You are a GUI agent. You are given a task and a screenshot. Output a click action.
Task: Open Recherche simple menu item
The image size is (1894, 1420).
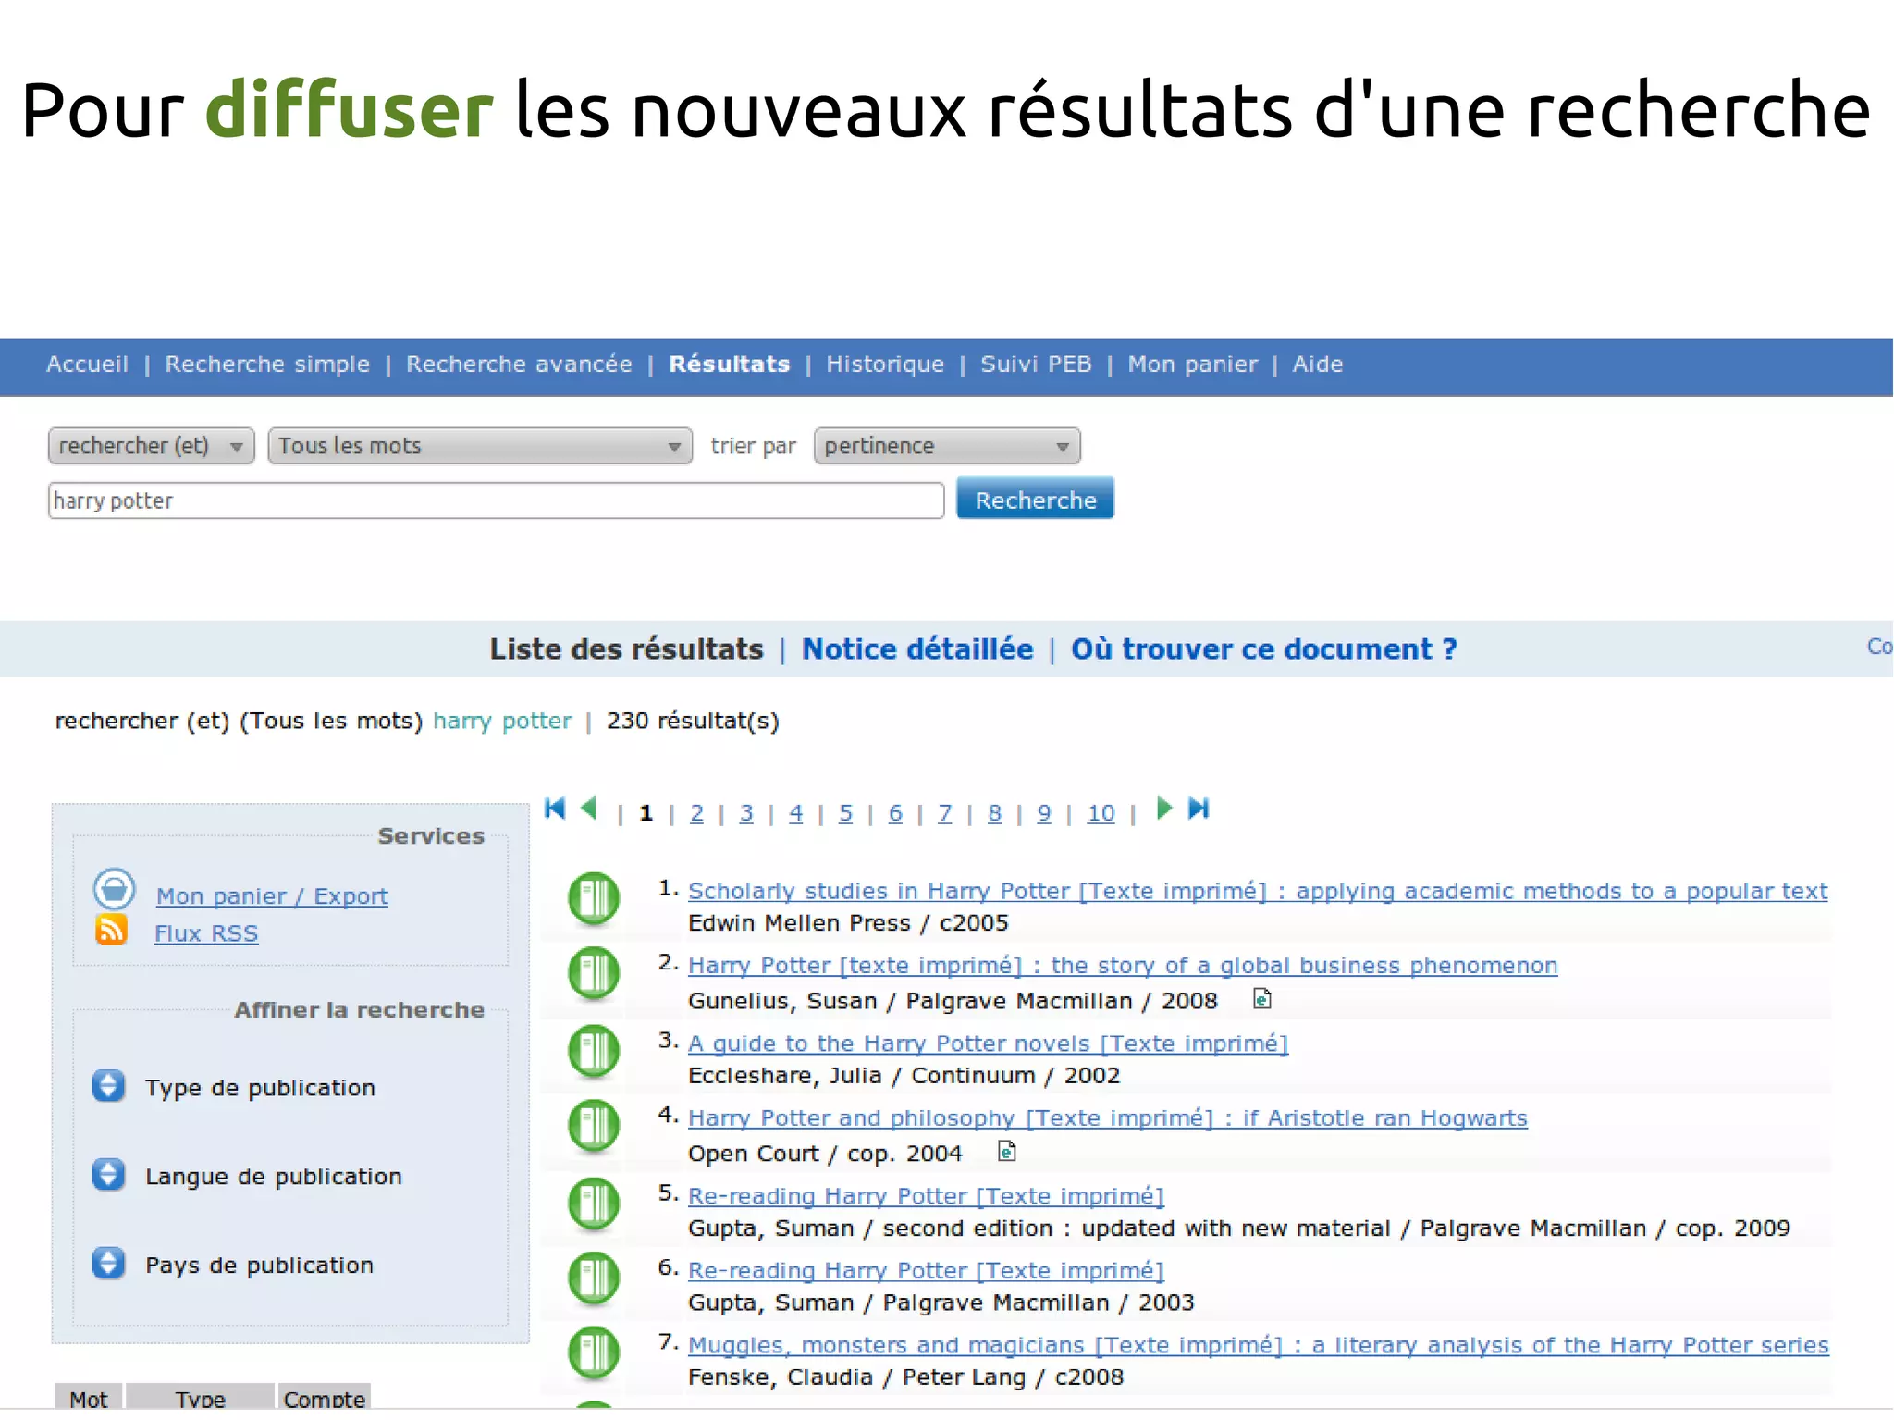tap(267, 364)
